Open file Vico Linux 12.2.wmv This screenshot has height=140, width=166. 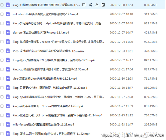click(x=49, y=51)
